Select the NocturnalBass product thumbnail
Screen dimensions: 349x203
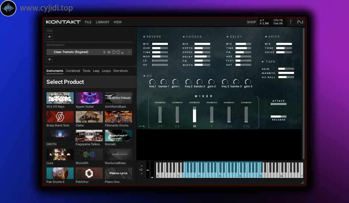tap(118, 155)
